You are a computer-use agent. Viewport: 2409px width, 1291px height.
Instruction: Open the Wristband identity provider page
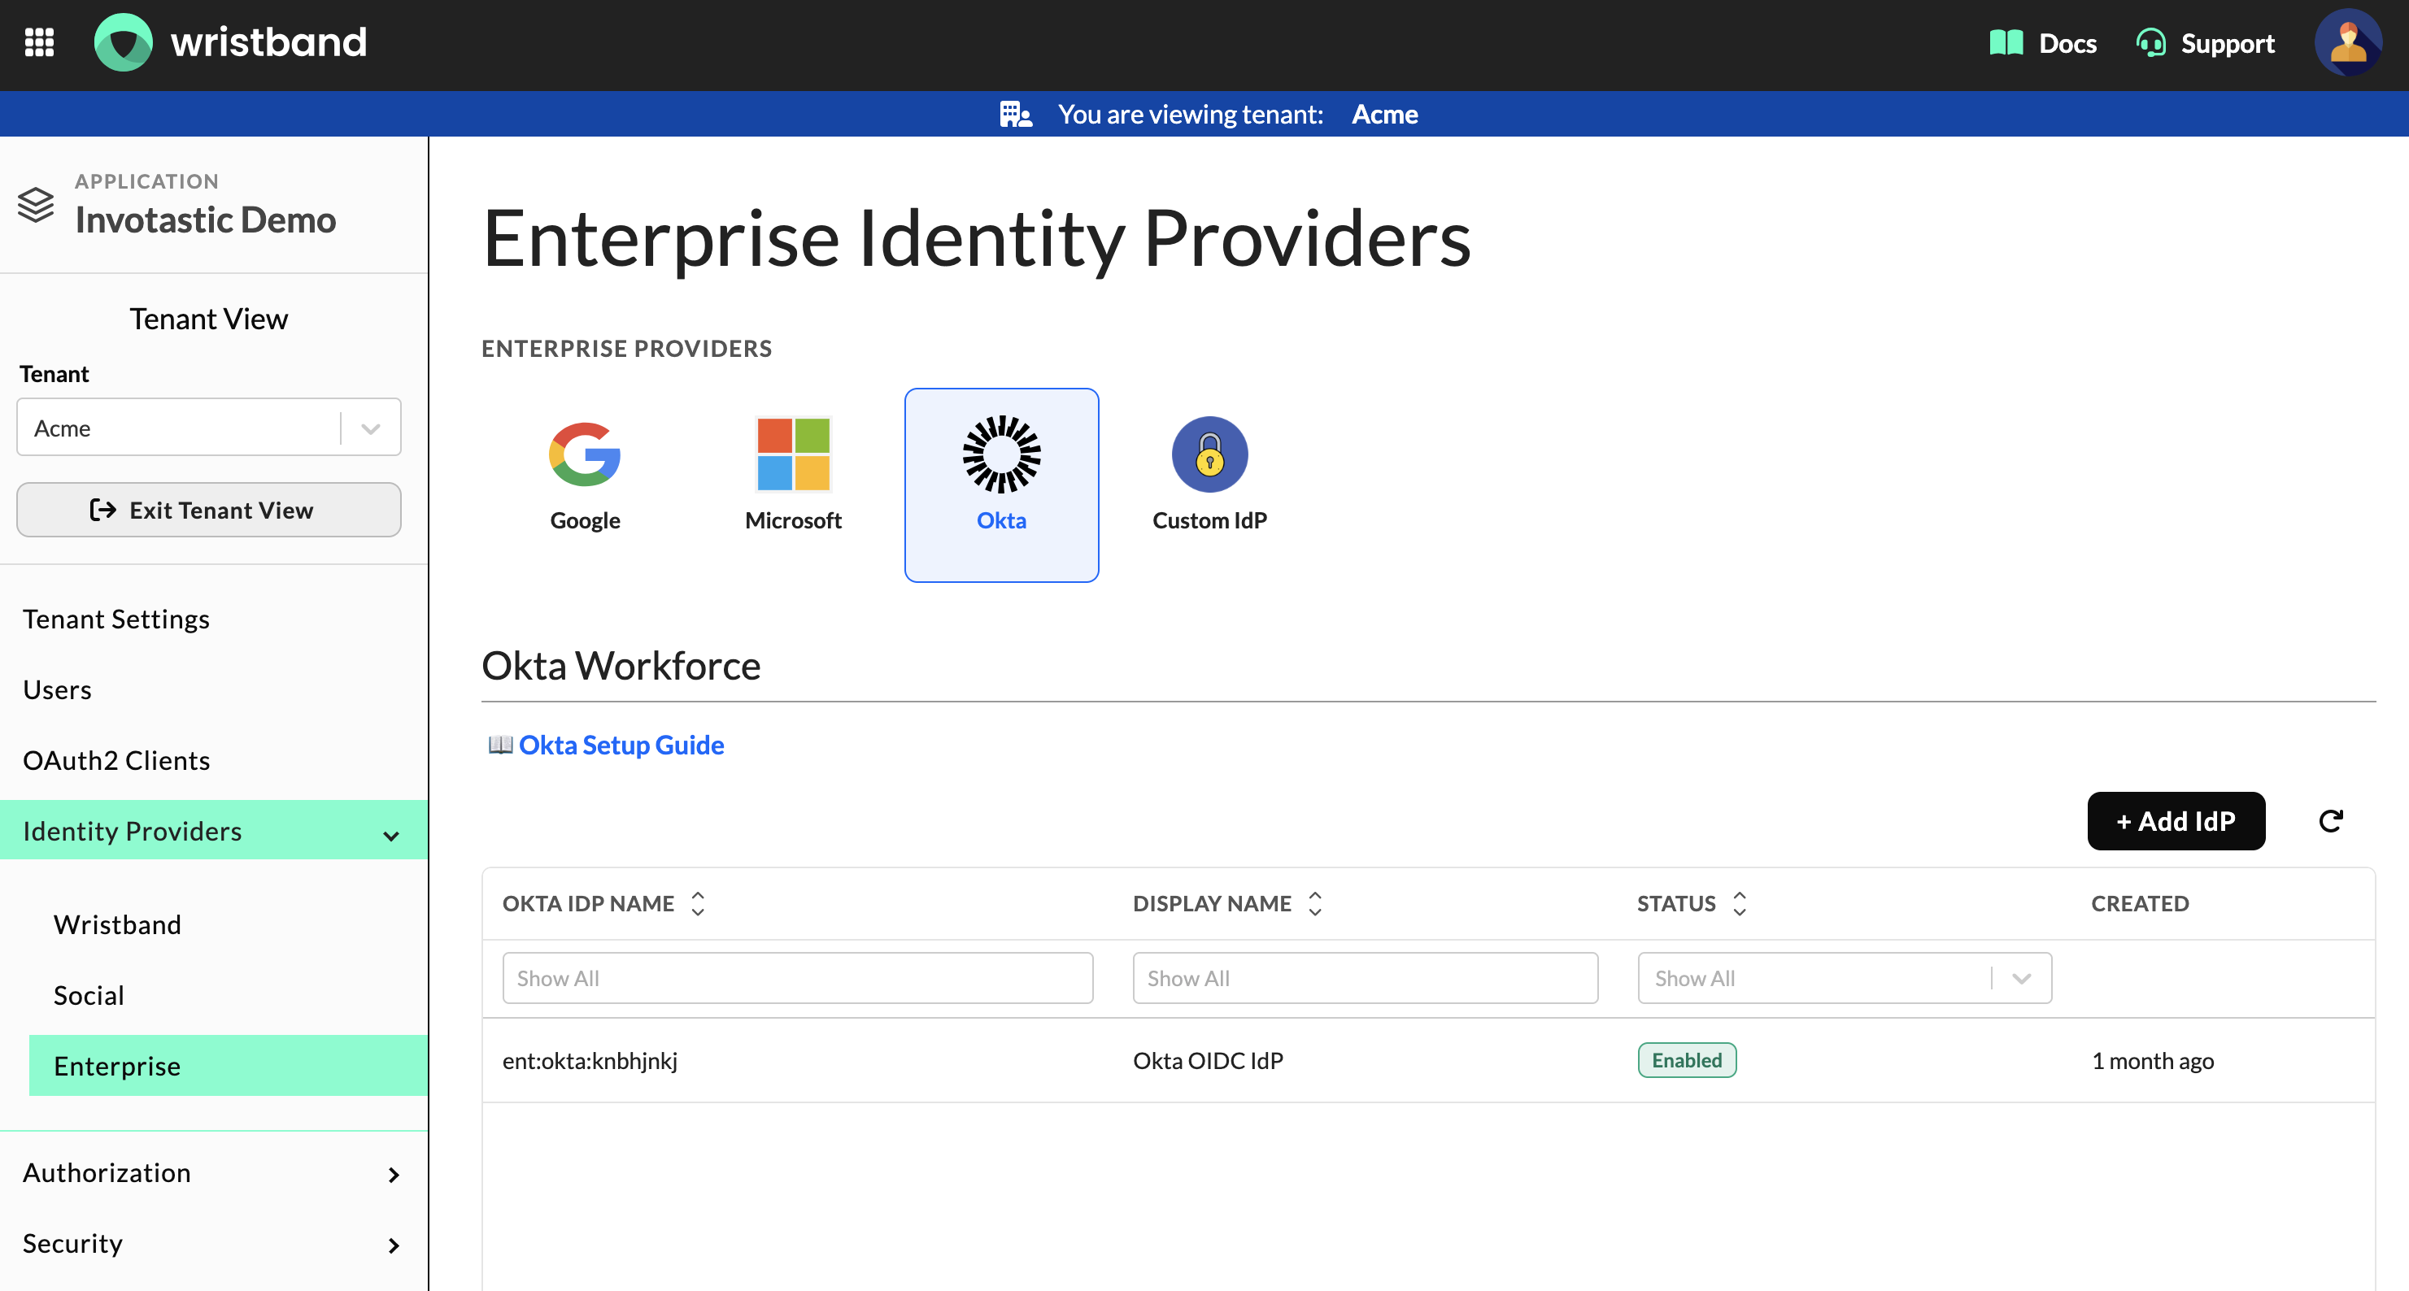pos(117,924)
